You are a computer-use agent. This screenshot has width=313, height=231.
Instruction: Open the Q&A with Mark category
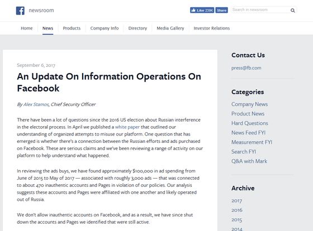[249, 161]
